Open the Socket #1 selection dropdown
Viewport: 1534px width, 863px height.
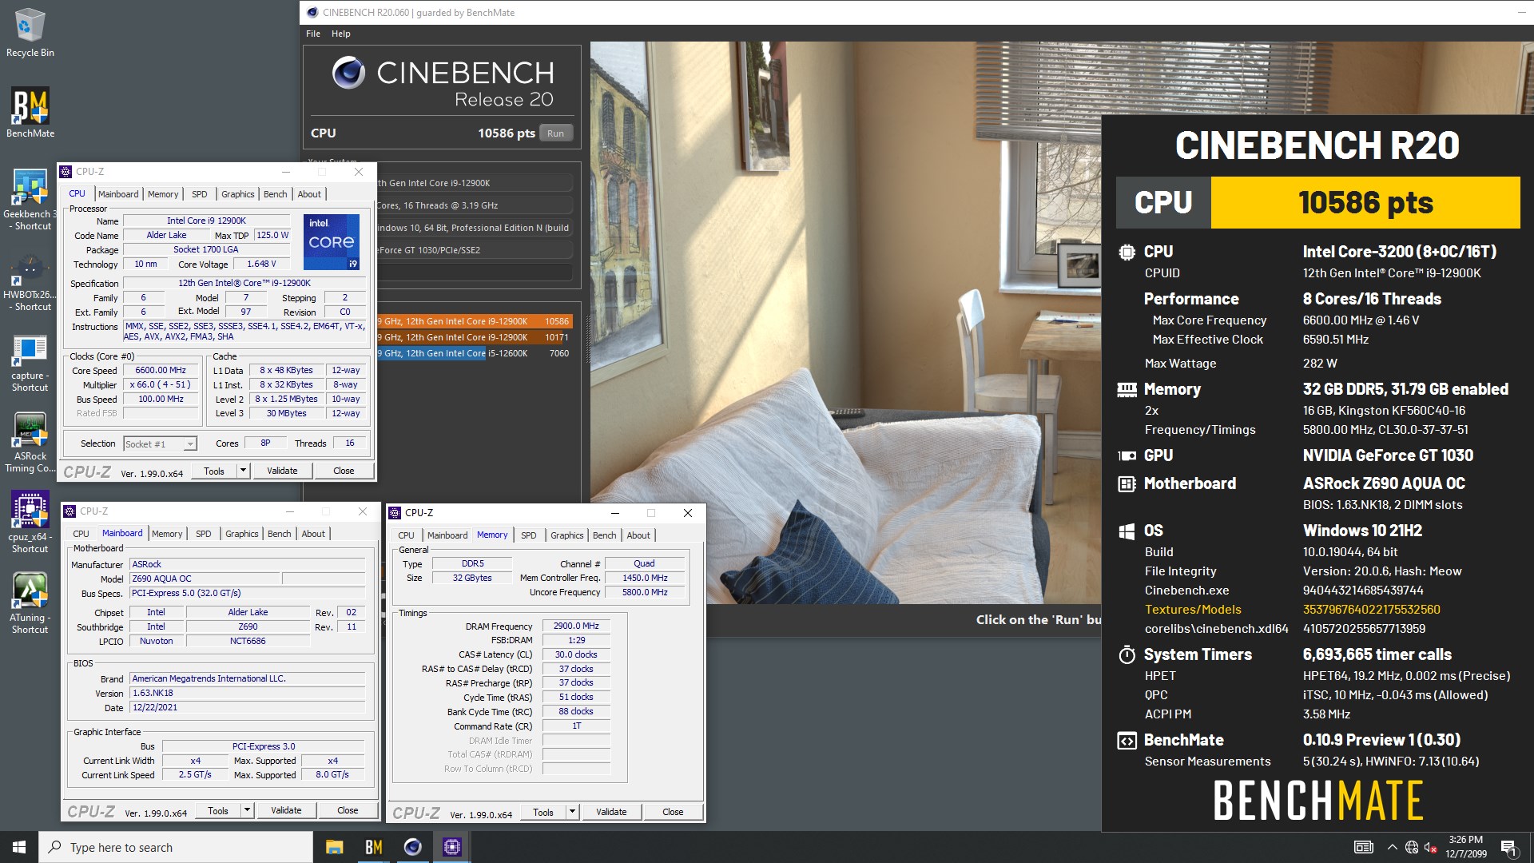(160, 444)
